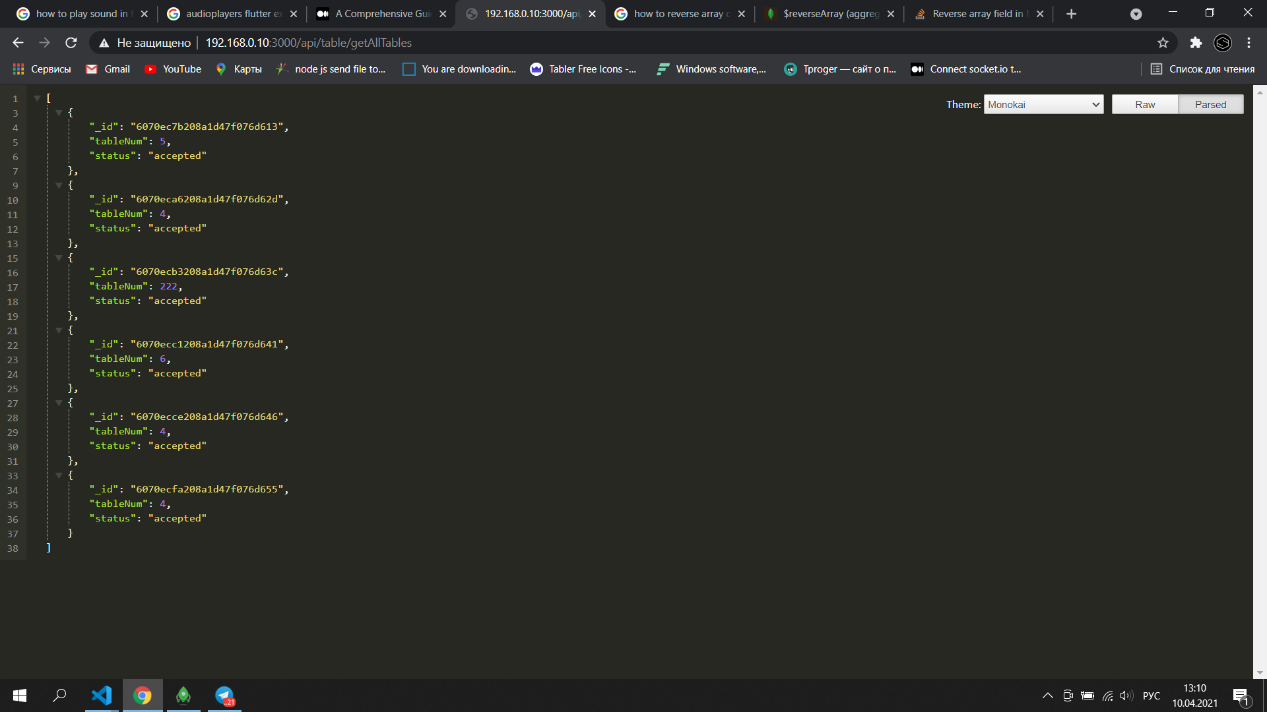
Task: Open Chrome three-dot menu
Action: (x=1249, y=43)
